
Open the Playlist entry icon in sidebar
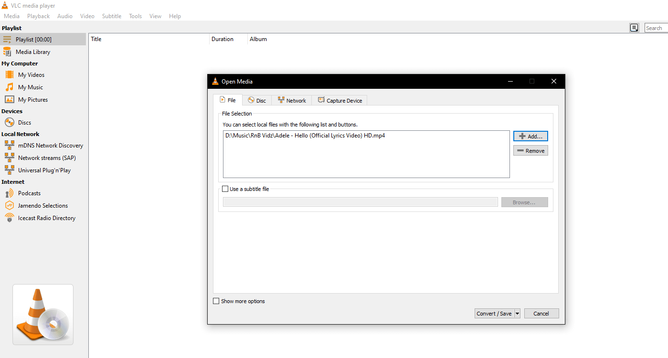pos(7,40)
